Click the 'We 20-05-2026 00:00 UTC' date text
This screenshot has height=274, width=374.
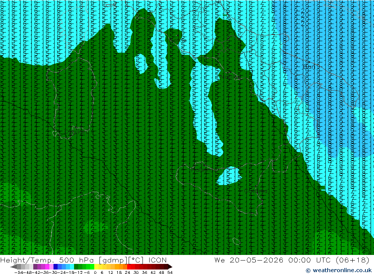(x=274, y=260)
